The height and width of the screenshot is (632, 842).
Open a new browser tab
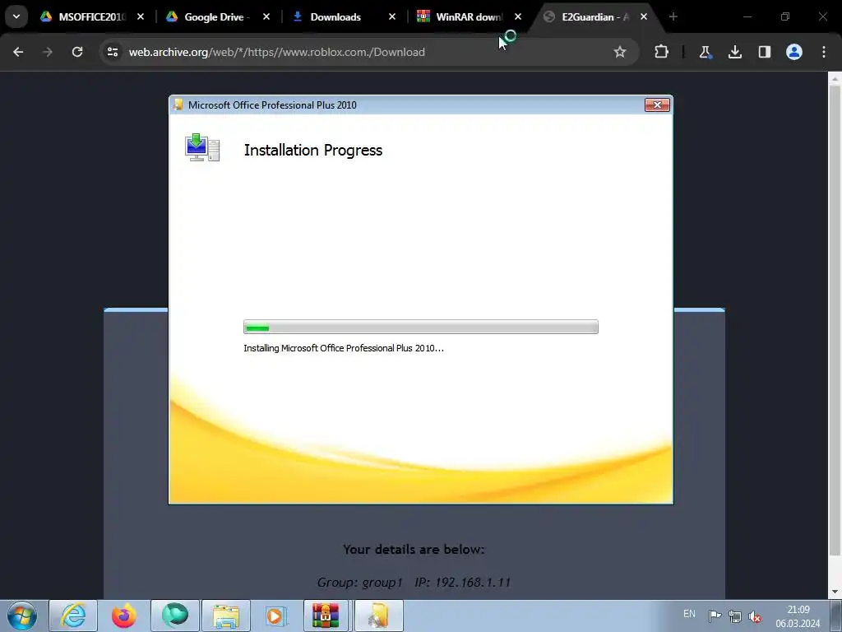click(673, 16)
